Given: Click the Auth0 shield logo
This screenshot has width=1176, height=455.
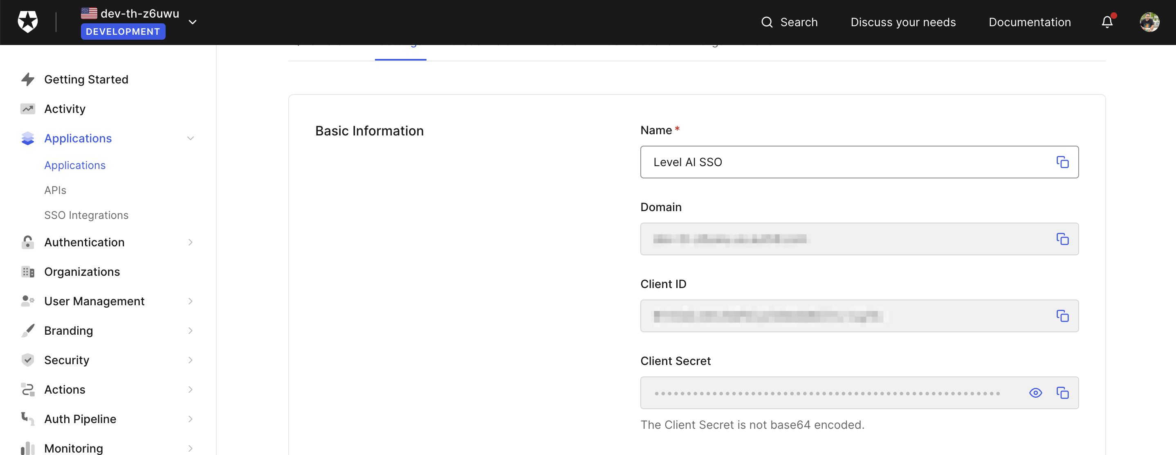Looking at the screenshot, I should [x=27, y=22].
